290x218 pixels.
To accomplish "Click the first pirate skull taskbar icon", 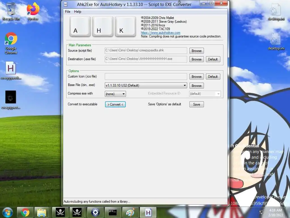I will (x=61, y=212).
